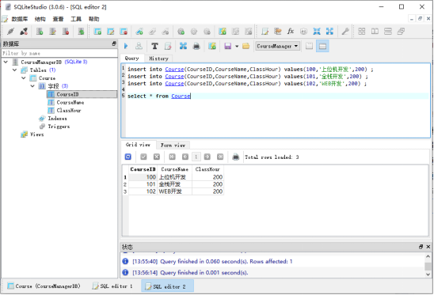Collapse the Course table tree node

(x=24, y=78)
